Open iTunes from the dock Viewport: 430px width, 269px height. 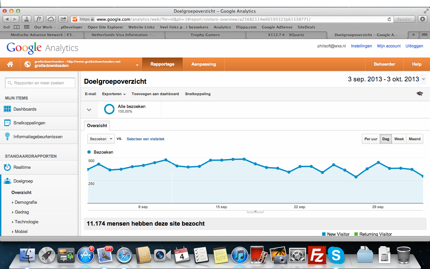(x=240, y=256)
